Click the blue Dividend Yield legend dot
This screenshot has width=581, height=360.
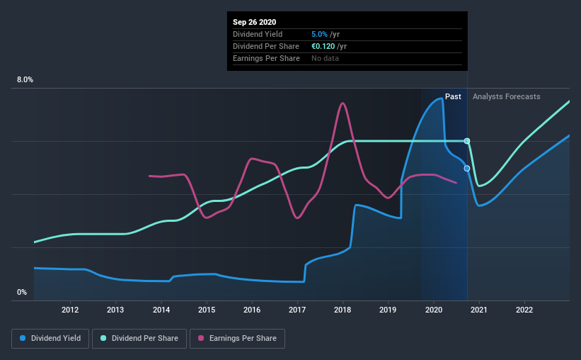coord(23,338)
